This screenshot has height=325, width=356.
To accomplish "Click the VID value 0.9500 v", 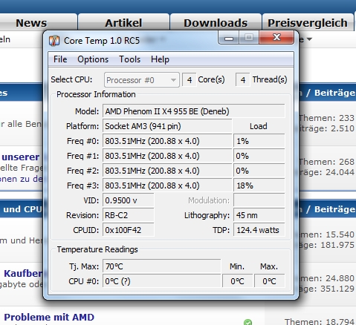I will 129,200.
